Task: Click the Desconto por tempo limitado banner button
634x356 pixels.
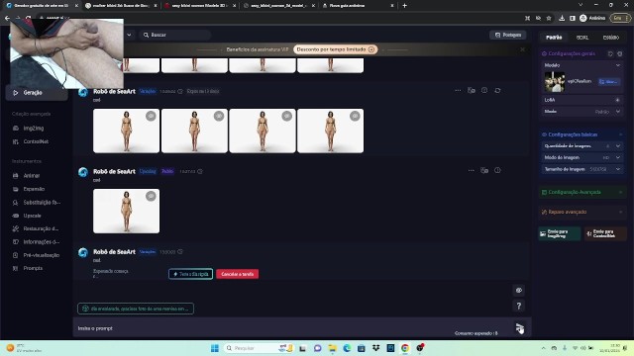Action: (x=335, y=49)
